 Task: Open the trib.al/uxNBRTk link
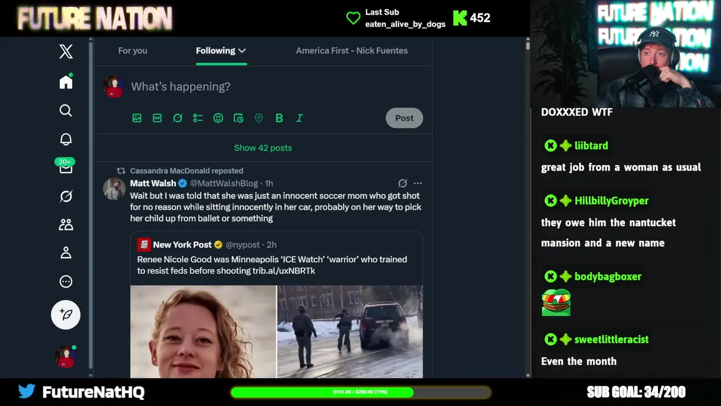(x=284, y=271)
